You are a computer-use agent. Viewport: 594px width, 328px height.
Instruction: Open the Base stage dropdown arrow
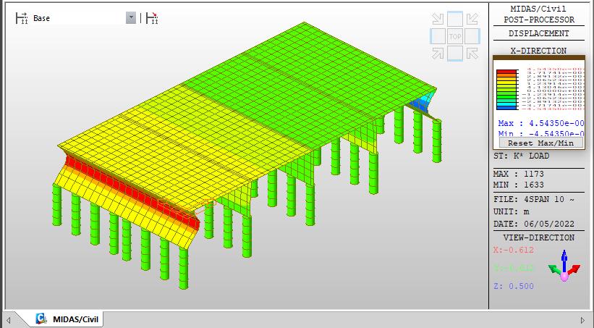[131, 18]
